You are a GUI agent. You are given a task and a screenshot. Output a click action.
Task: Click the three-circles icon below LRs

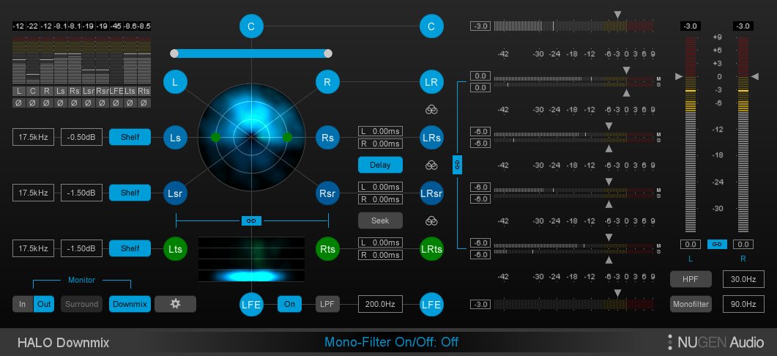[x=431, y=165]
